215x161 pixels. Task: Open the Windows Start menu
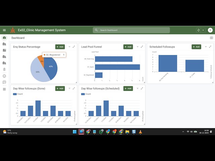(75, 132)
